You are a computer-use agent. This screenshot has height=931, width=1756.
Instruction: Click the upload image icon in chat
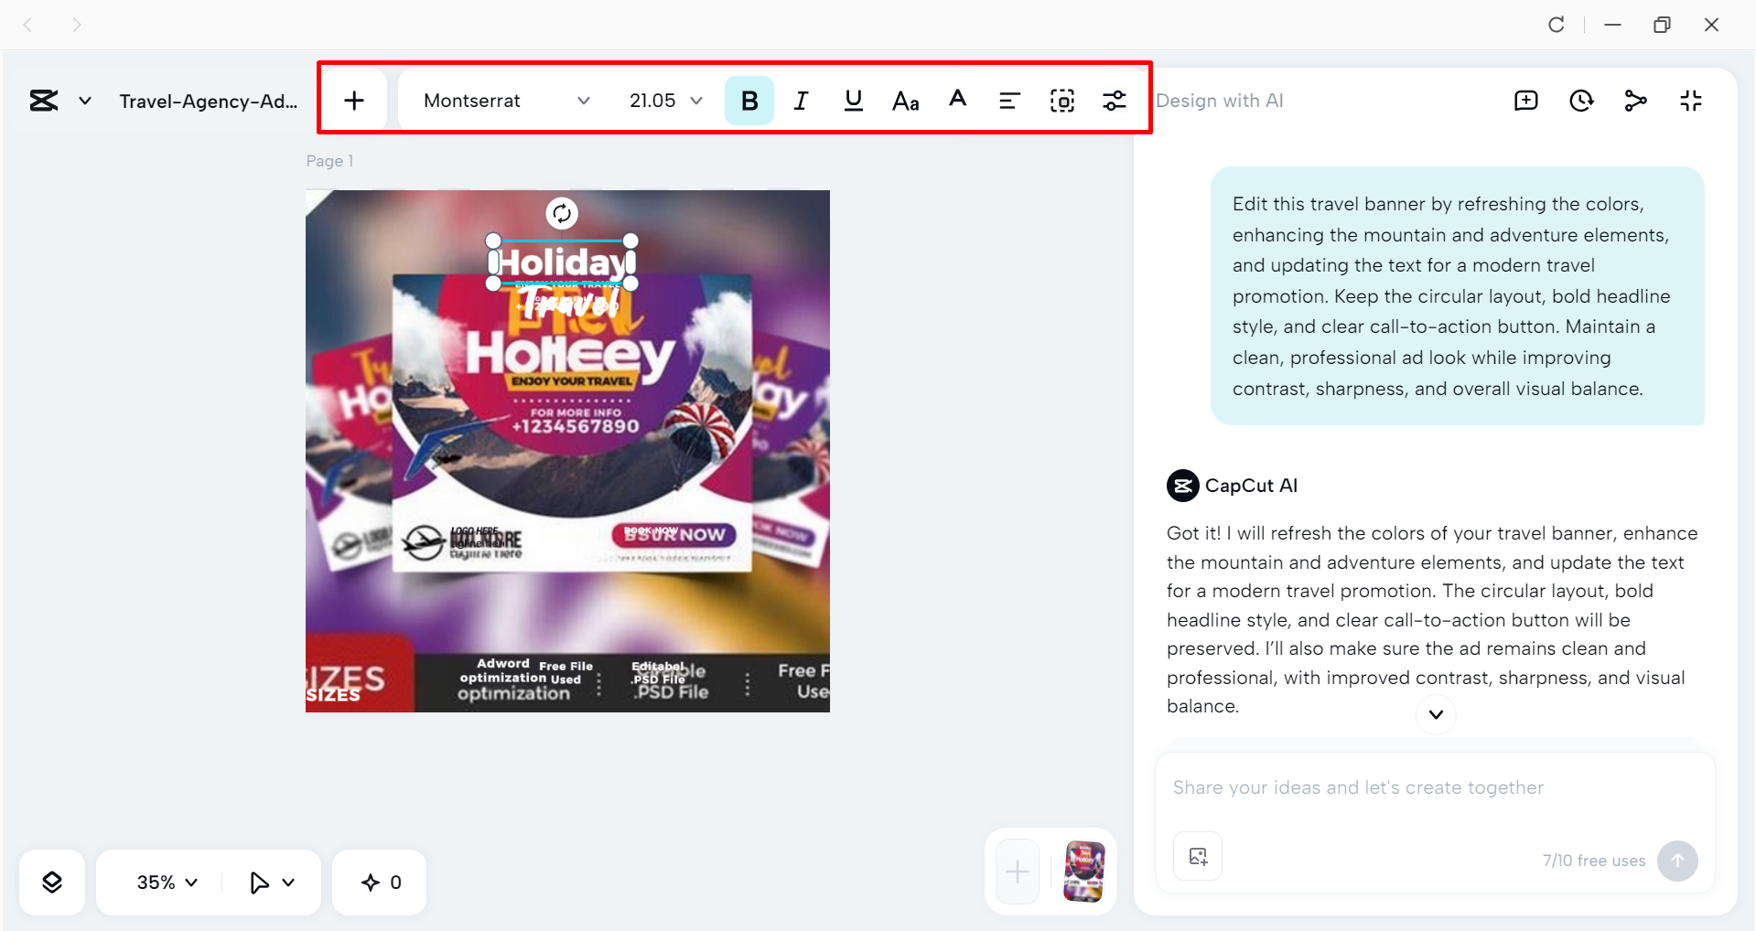(1198, 856)
